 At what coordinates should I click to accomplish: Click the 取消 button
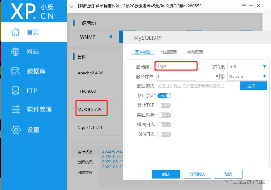[x=228, y=174]
